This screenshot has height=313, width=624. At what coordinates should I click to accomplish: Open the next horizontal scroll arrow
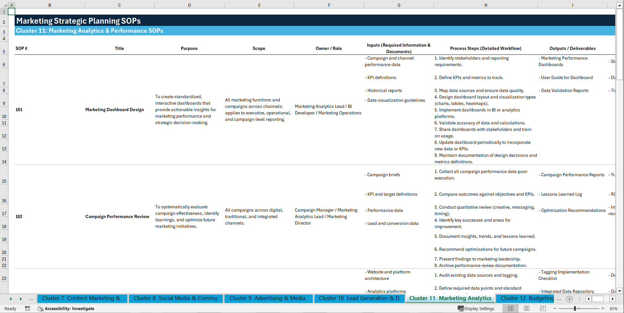(x=612, y=299)
